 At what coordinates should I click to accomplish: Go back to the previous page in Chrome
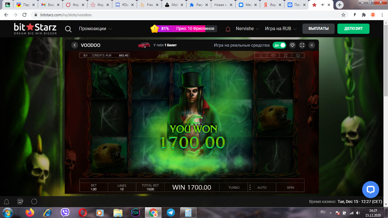[x=6, y=15]
